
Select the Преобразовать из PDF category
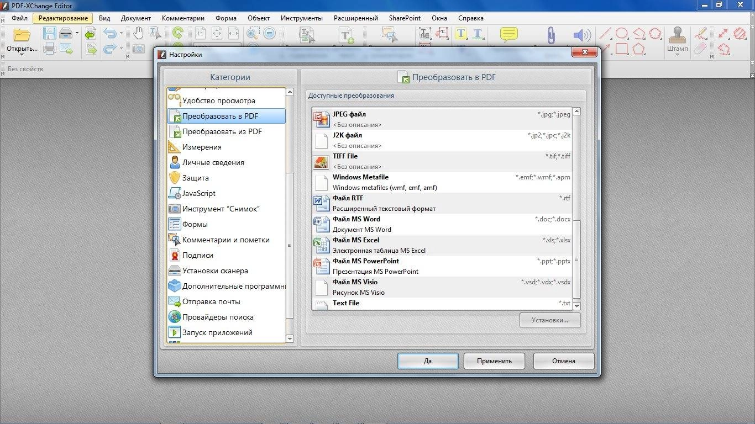click(227, 131)
